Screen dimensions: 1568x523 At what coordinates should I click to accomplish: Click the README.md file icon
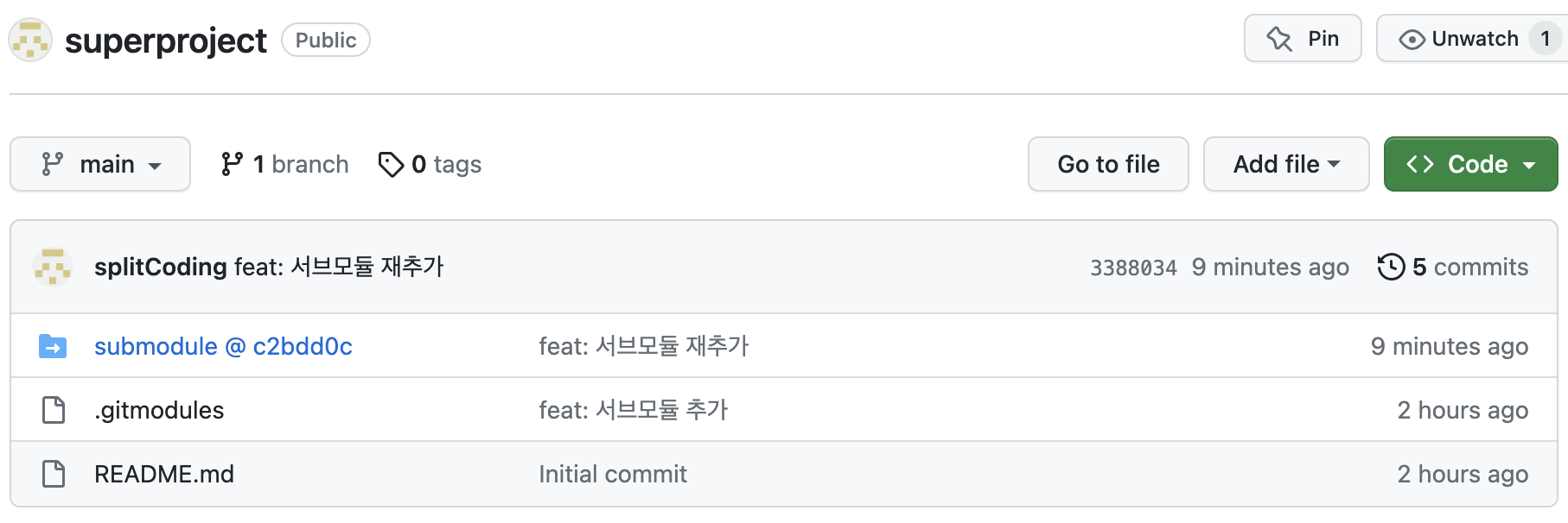54,474
